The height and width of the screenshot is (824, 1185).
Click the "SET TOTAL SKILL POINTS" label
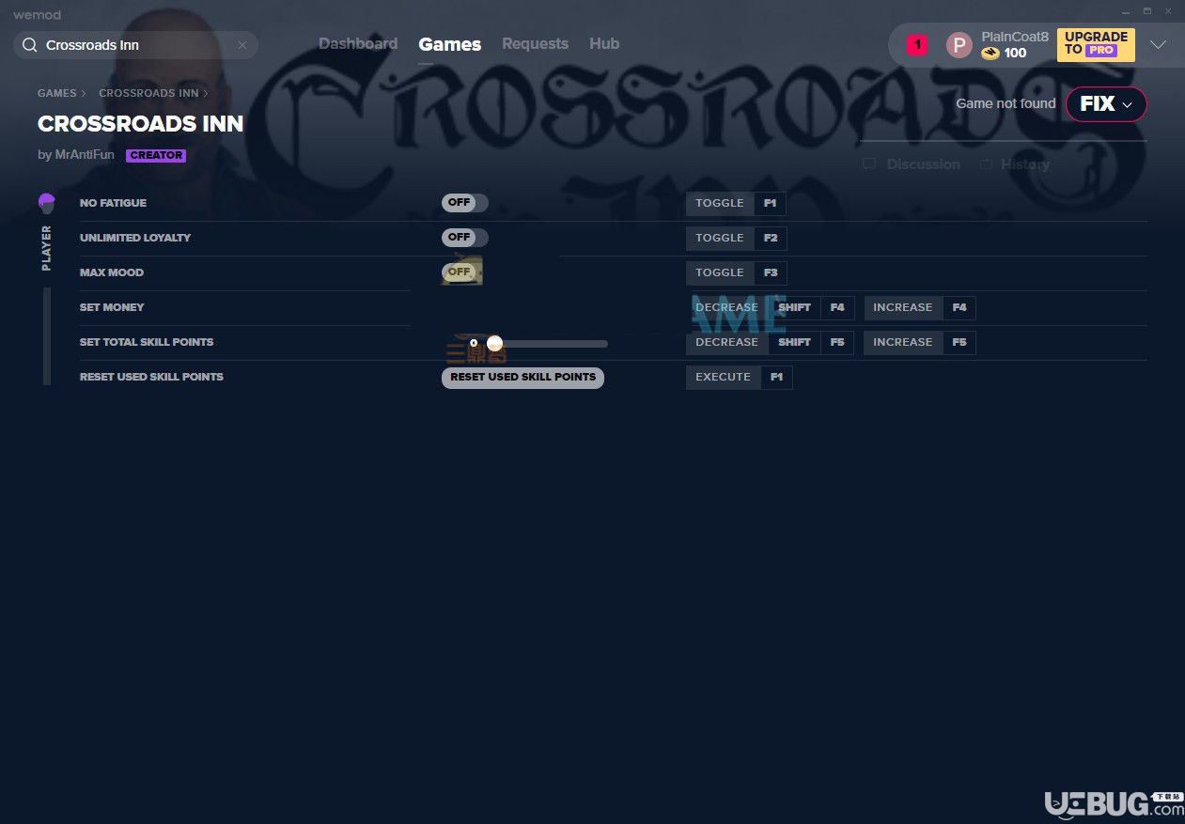click(x=147, y=342)
